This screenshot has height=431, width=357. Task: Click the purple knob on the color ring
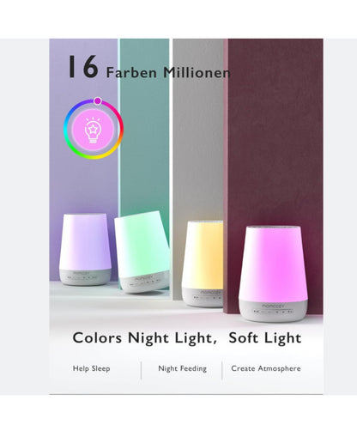point(98,100)
